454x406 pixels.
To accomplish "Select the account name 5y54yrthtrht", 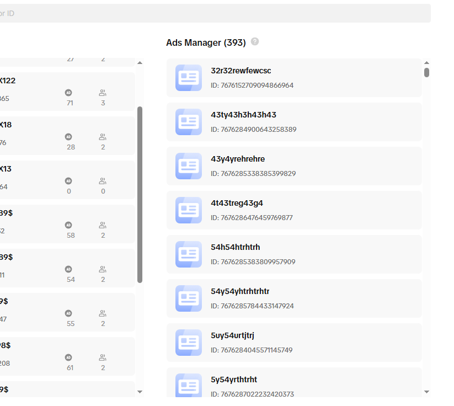I will (x=234, y=380).
